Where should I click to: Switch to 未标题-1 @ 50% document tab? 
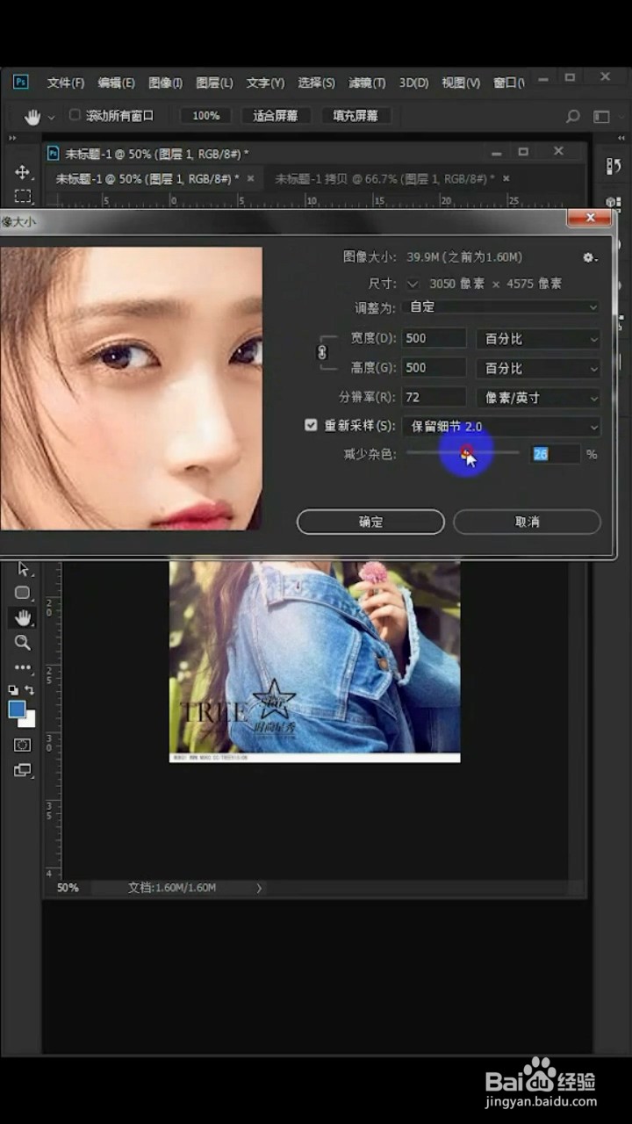click(147, 178)
